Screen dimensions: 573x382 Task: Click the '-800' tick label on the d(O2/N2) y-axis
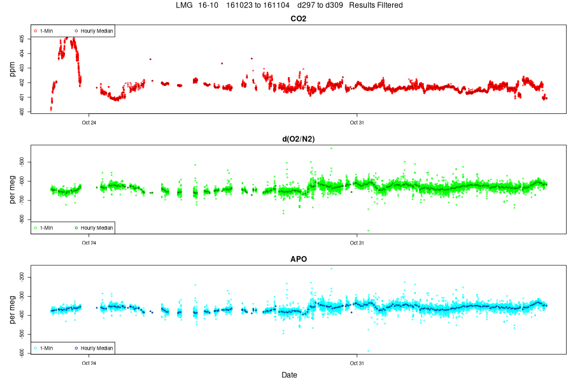[x=22, y=219]
